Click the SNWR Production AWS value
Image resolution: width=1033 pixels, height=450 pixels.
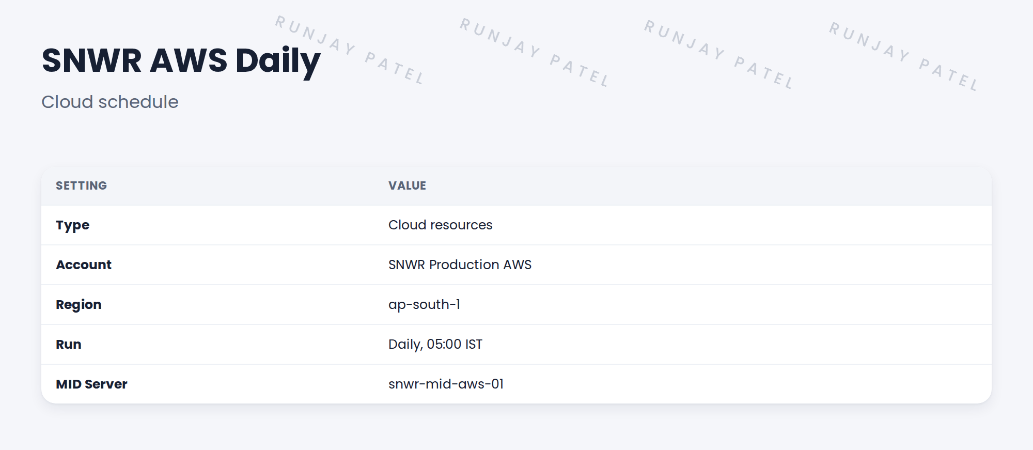pyautogui.click(x=460, y=265)
